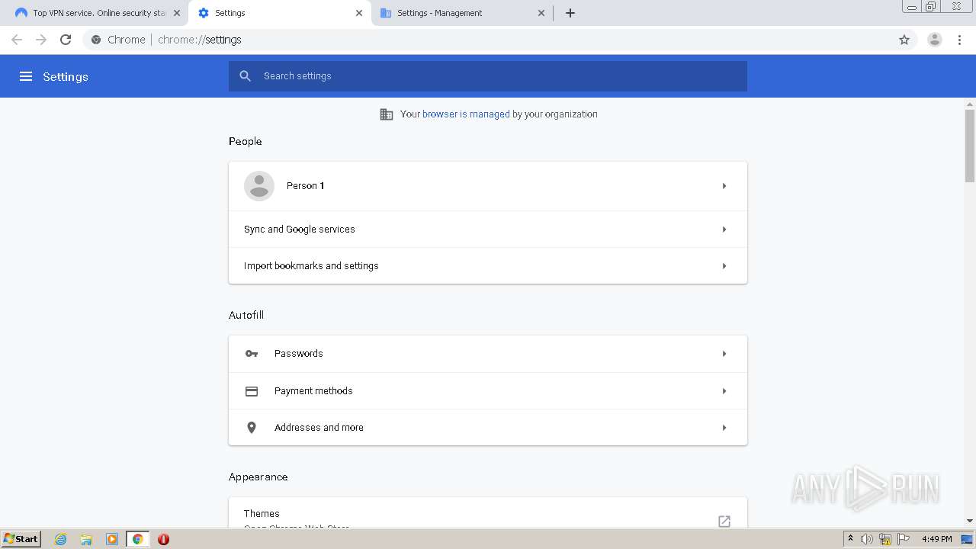Screen dimensions: 976x549
Task: Open a new tab with plus button
Action: [x=570, y=13]
